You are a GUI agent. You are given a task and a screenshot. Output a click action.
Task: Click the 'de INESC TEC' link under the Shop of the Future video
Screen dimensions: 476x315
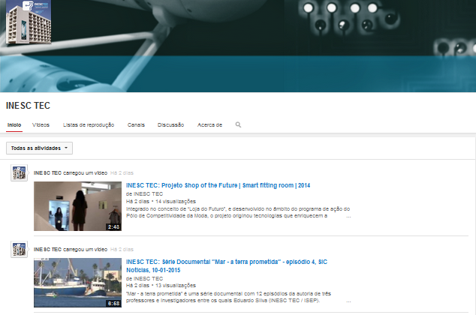coord(144,194)
